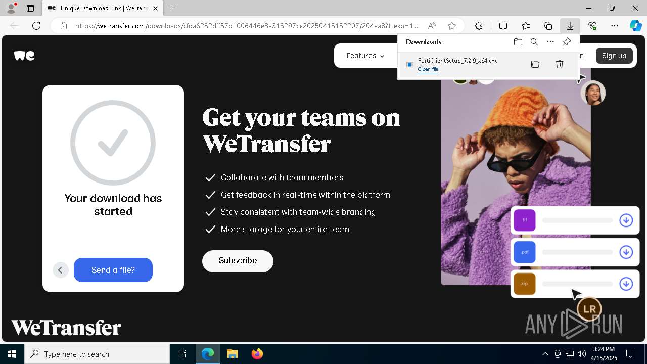
Task: View site information lock icon
Action: coord(64,26)
